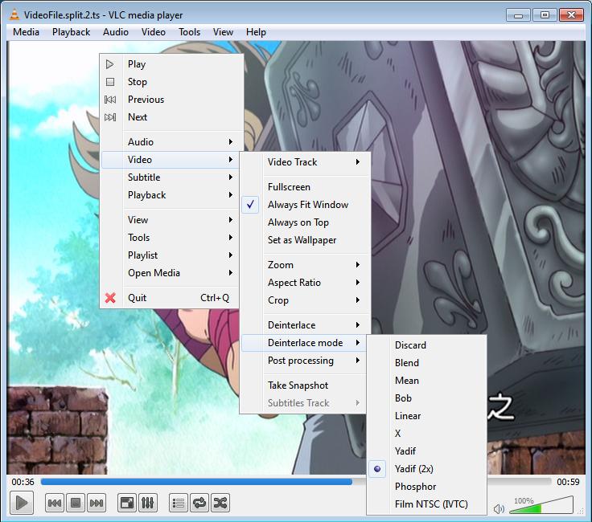This screenshot has height=522, width=592.
Task: Choose Blend deinterlace mode
Action: [426, 363]
